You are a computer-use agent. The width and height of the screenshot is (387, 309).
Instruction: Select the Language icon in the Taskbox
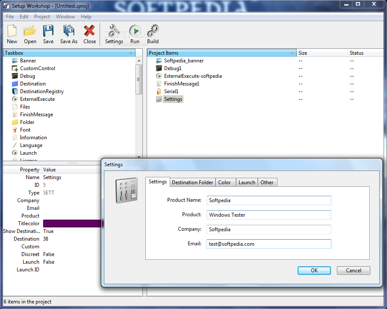tap(15, 145)
